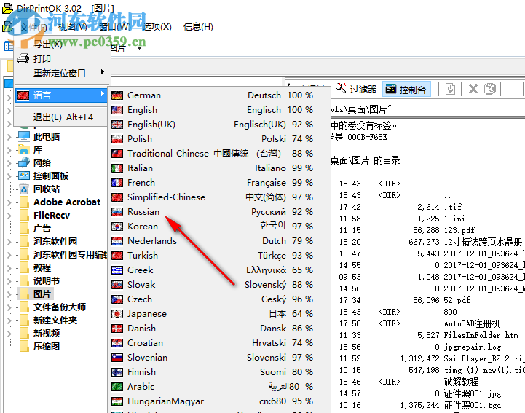Expand the 教程 folder node
525x413 pixels.
(x=9, y=268)
